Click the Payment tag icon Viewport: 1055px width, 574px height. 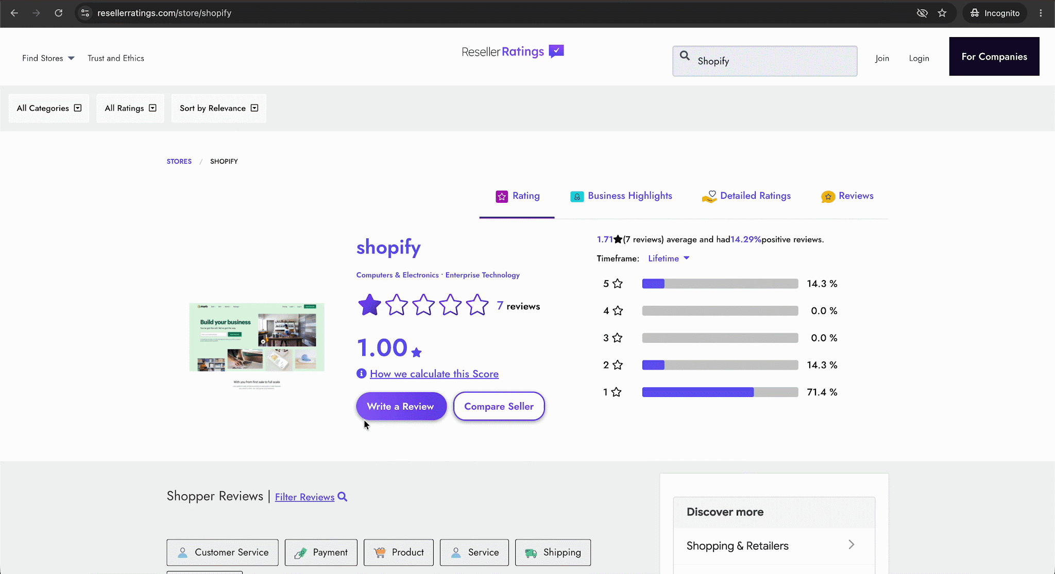[x=300, y=553]
